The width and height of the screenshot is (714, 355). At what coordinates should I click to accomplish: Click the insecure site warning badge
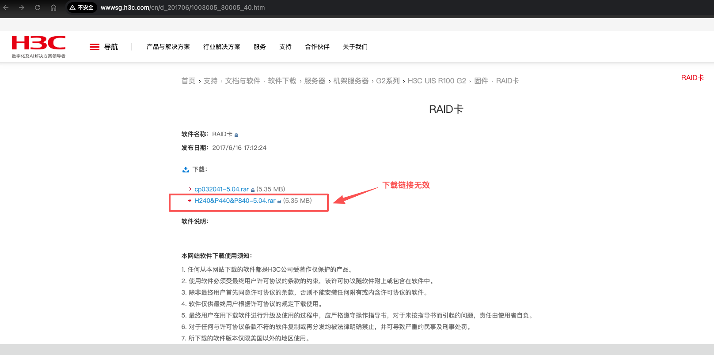pyautogui.click(x=82, y=7)
